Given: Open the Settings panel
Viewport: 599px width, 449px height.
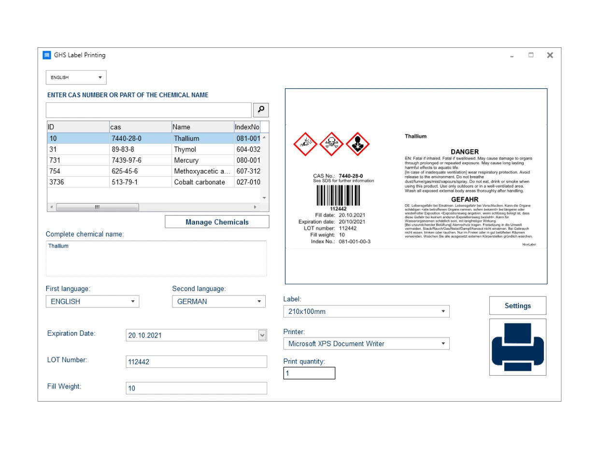Looking at the screenshot, I should (x=517, y=305).
